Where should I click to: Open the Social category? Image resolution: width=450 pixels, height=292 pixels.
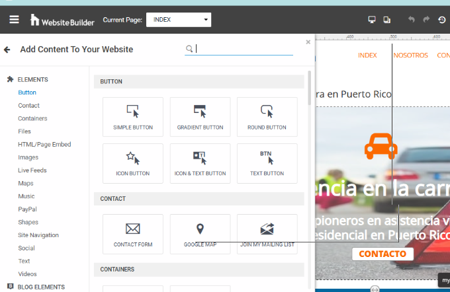pos(26,248)
